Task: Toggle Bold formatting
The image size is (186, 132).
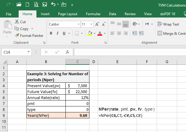Action: point(51,33)
